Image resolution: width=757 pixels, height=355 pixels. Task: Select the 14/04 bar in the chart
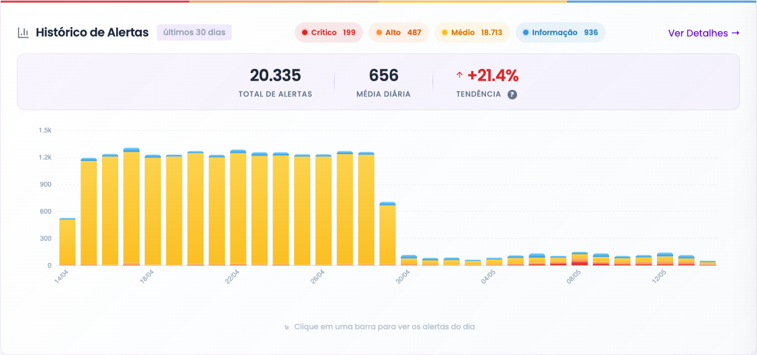click(68, 241)
